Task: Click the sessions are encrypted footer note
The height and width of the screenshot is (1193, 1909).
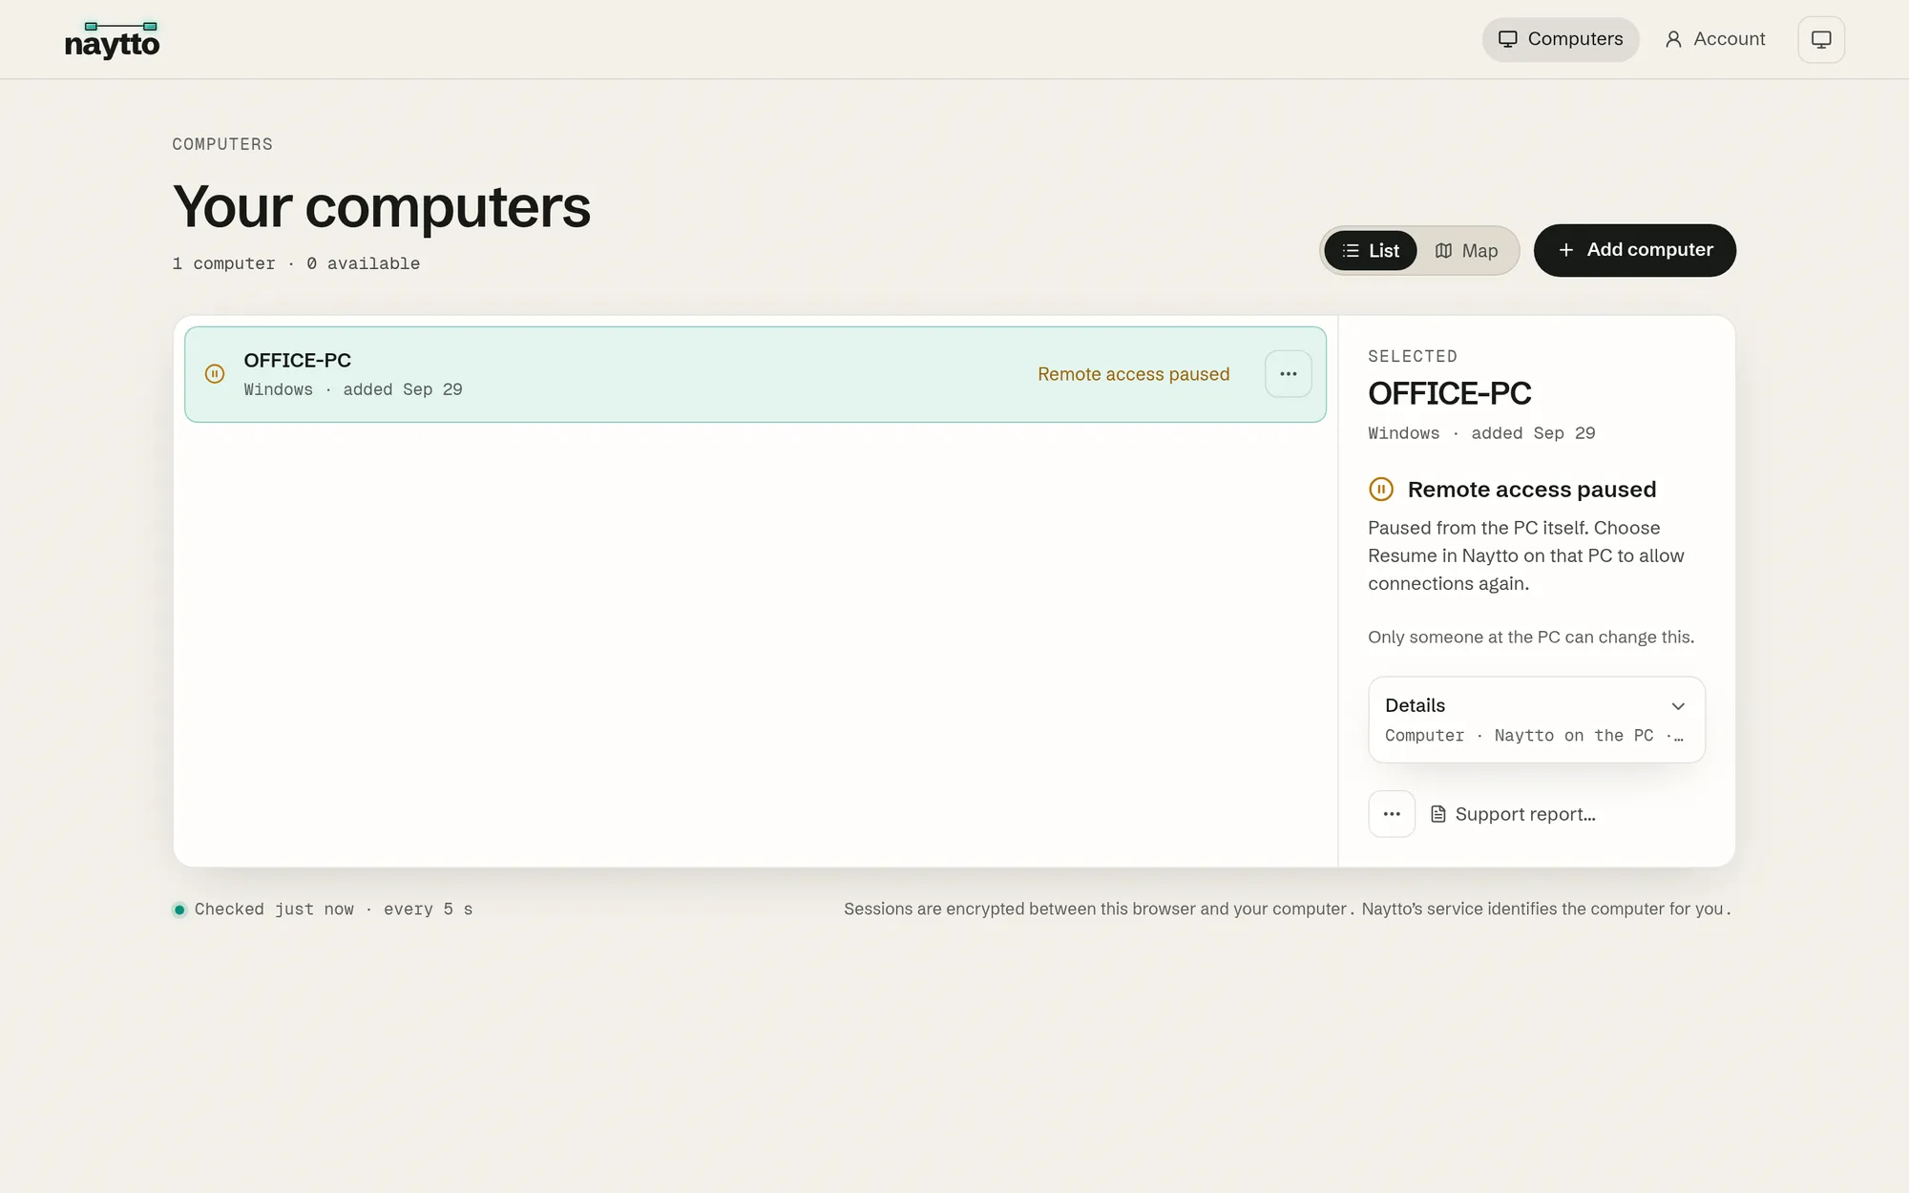Action: click(1288, 909)
